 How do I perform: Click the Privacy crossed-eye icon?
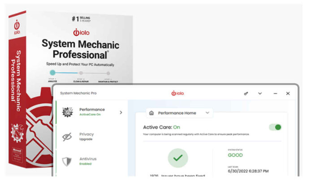coord(67,137)
